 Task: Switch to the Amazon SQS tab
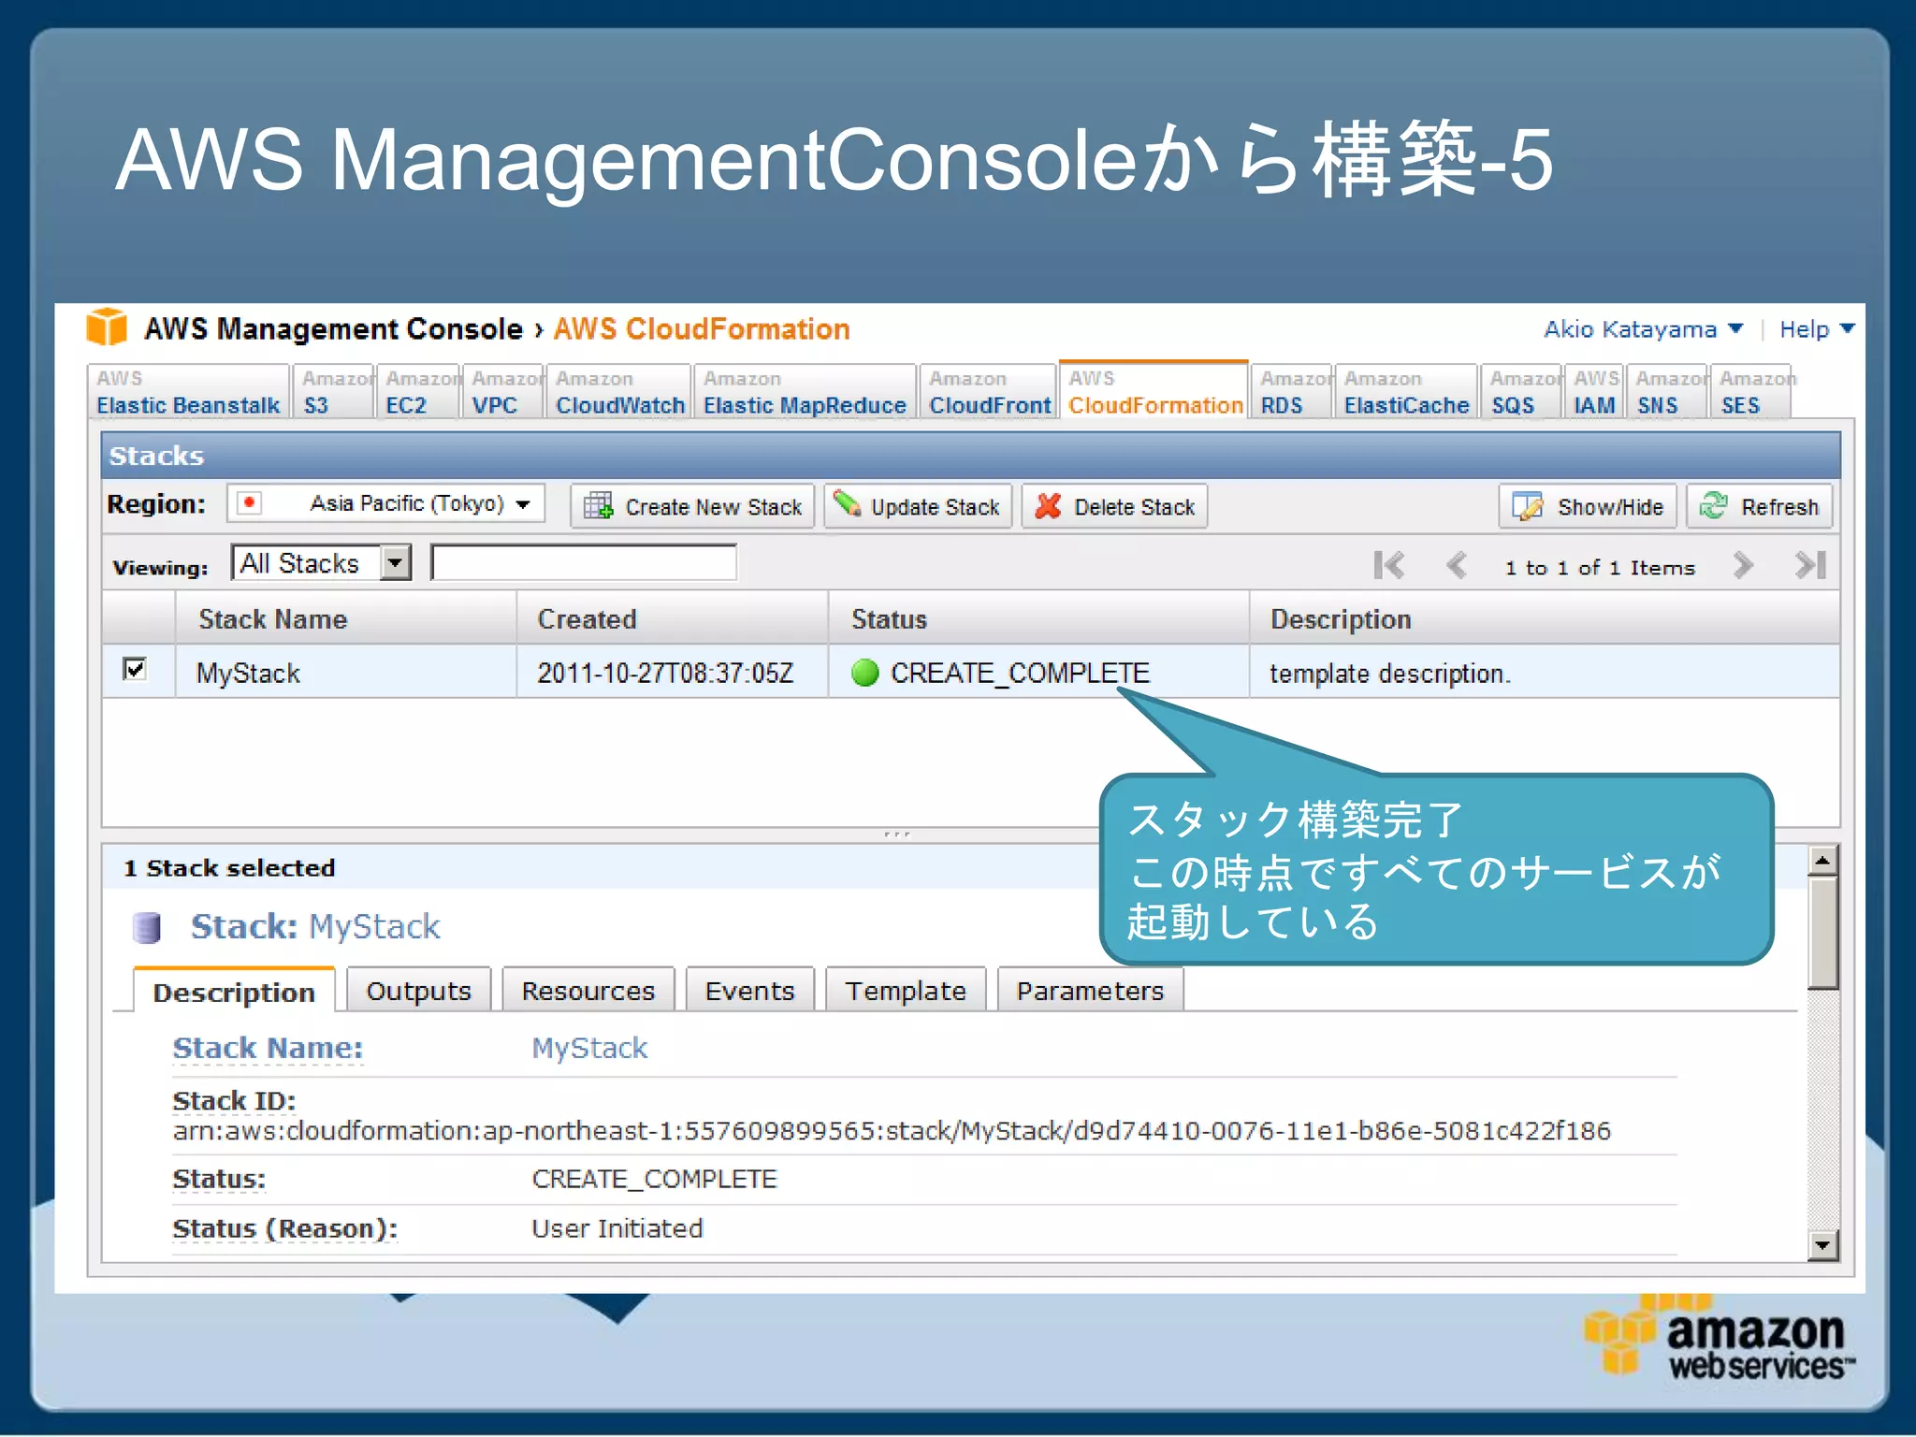[x=1521, y=392]
